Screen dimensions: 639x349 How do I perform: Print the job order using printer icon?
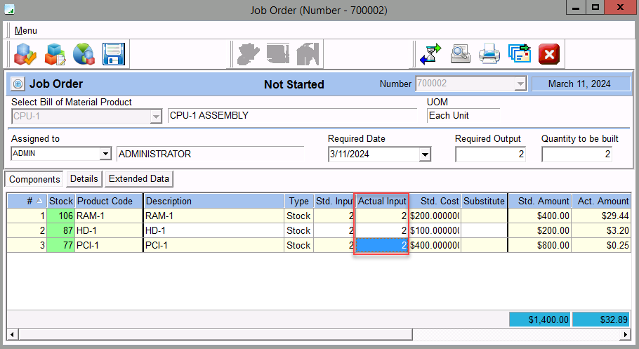489,54
